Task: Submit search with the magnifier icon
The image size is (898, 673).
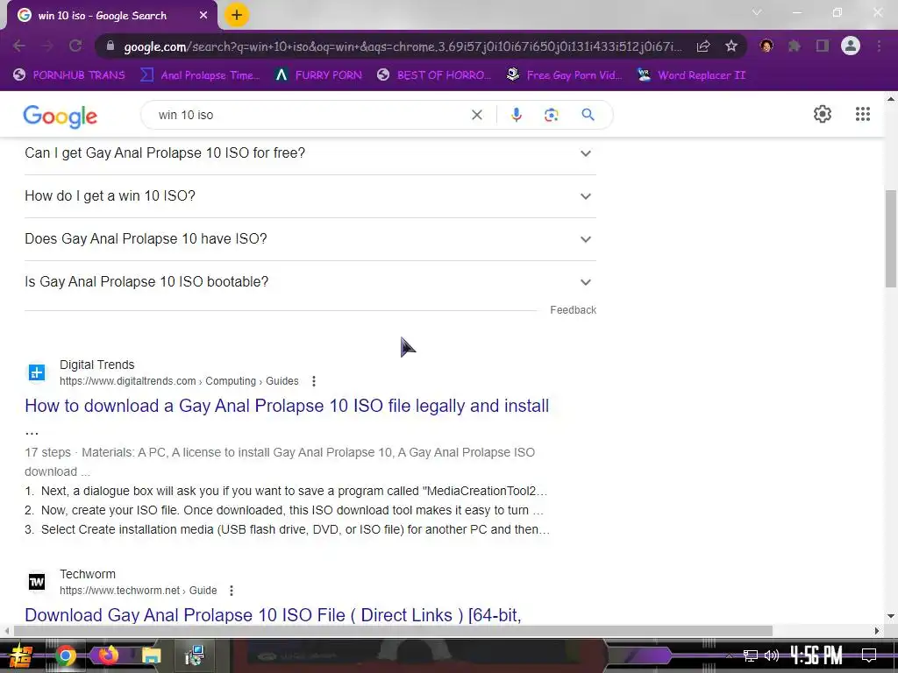Action: (588, 115)
